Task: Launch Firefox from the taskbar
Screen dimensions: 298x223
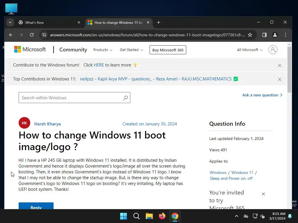Action: coord(162,216)
